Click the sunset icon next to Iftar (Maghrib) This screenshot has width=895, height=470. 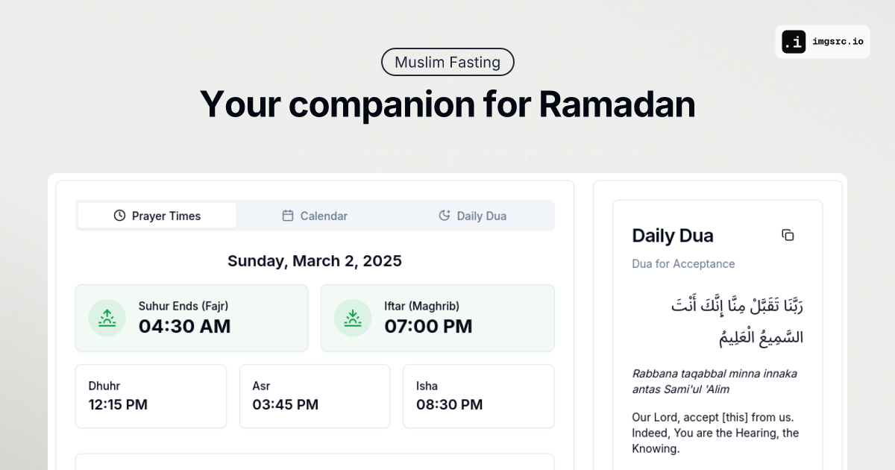click(352, 317)
